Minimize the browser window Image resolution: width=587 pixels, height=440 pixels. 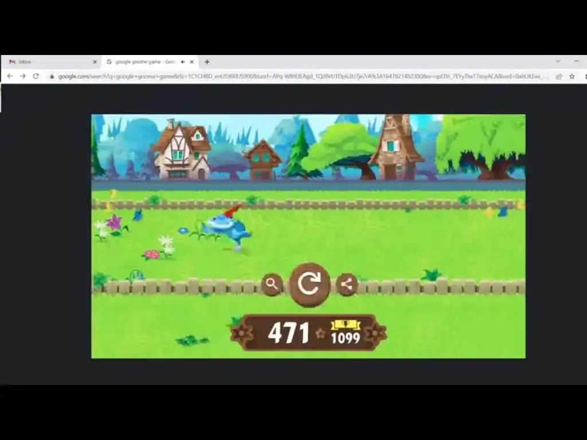point(577,61)
